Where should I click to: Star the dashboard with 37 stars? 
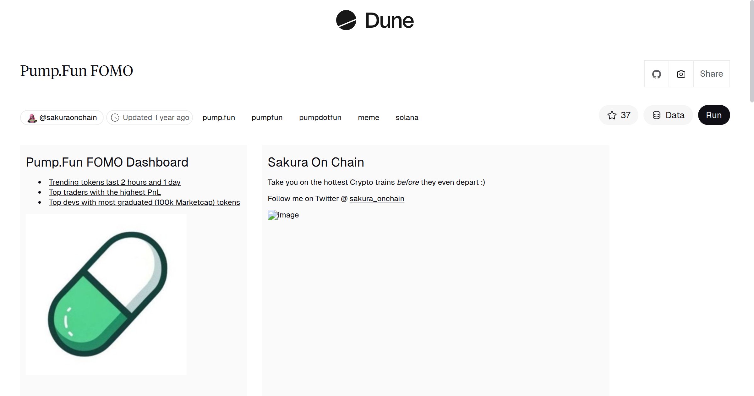[x=618, y=115]
